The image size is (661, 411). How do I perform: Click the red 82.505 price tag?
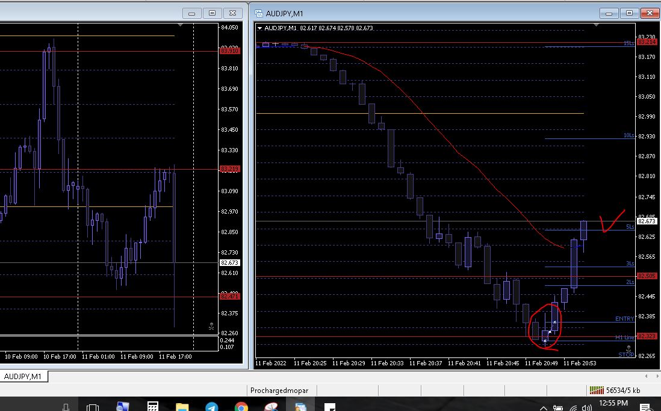(647, 276)
